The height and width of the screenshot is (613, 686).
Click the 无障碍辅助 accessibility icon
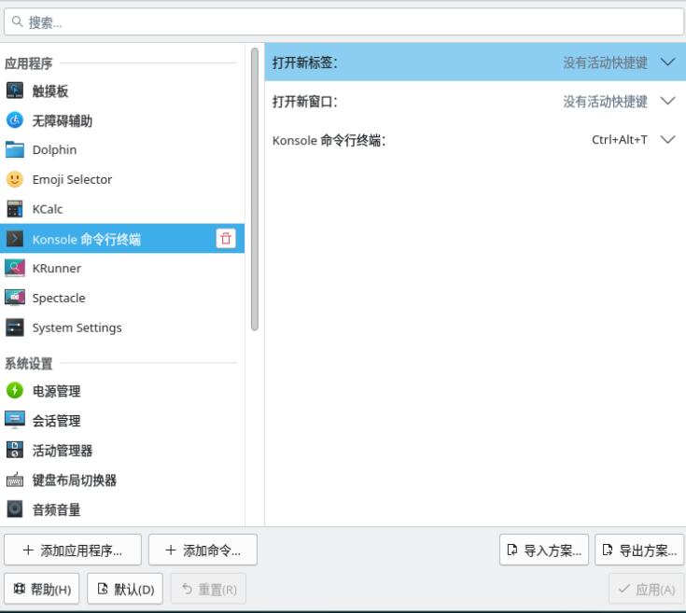click(x=14, y=120)
